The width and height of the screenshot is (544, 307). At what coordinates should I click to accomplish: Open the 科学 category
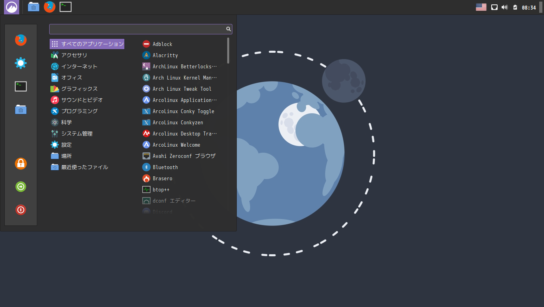point(87,122)
